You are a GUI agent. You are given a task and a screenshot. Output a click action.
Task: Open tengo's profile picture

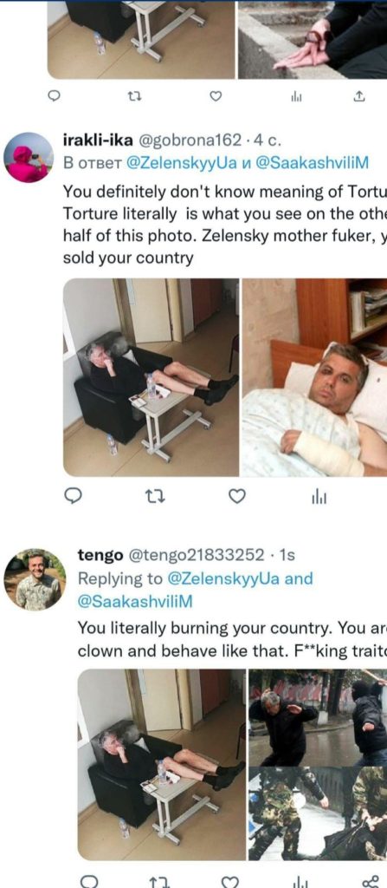[35, 578]
